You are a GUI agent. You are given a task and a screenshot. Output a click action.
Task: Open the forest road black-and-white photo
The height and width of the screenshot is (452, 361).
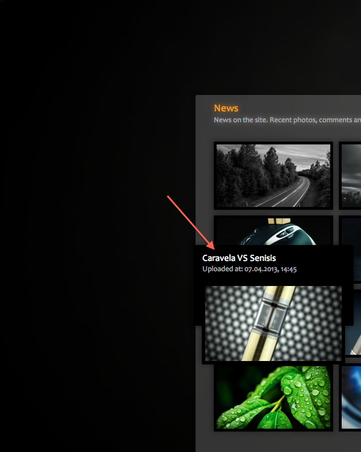click(273, 176)
